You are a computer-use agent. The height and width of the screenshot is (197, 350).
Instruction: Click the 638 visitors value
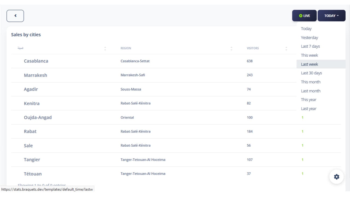[x=250, y=61]
